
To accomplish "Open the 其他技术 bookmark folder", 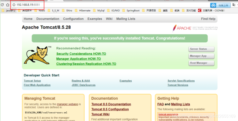I will [x=25, y=11].
